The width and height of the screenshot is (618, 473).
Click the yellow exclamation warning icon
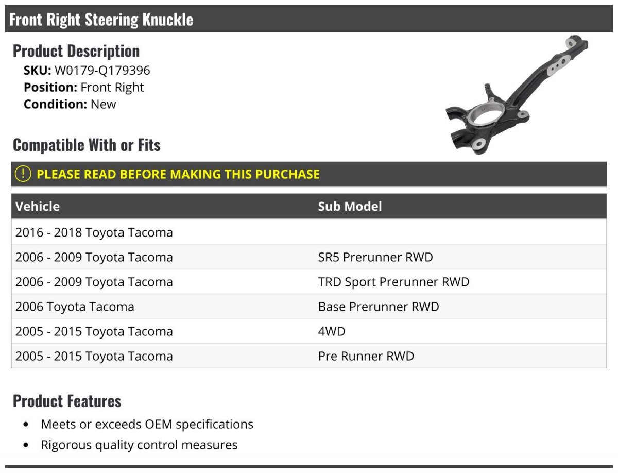coord(23,174)
